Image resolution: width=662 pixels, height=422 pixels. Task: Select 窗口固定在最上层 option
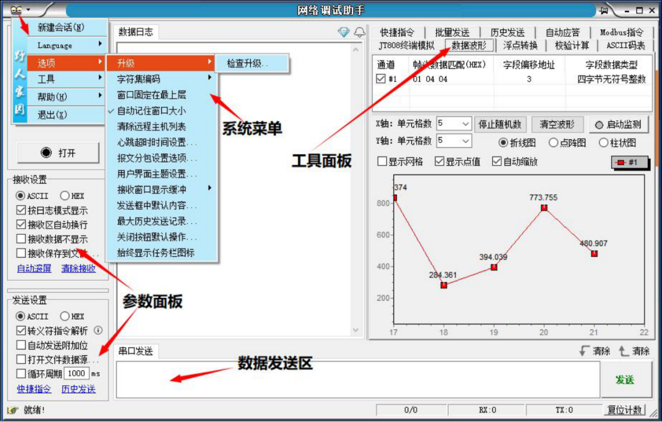pos(162,95)
